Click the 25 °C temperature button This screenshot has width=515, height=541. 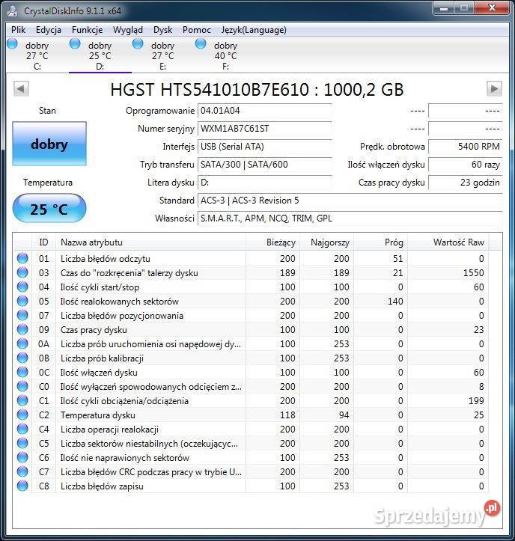point(49,209)
